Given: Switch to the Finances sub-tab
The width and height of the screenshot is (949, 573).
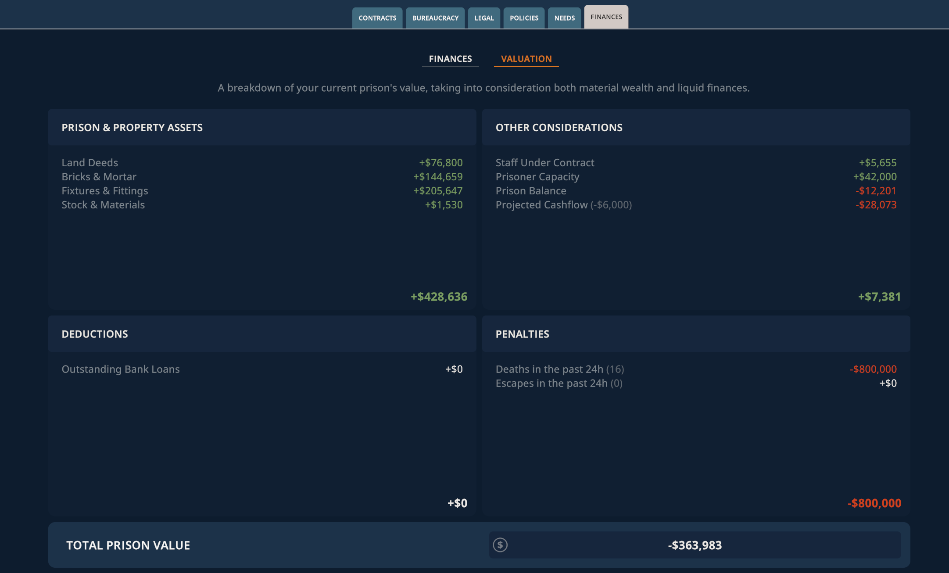Looking at the screenshot, I should click(450, 59).
